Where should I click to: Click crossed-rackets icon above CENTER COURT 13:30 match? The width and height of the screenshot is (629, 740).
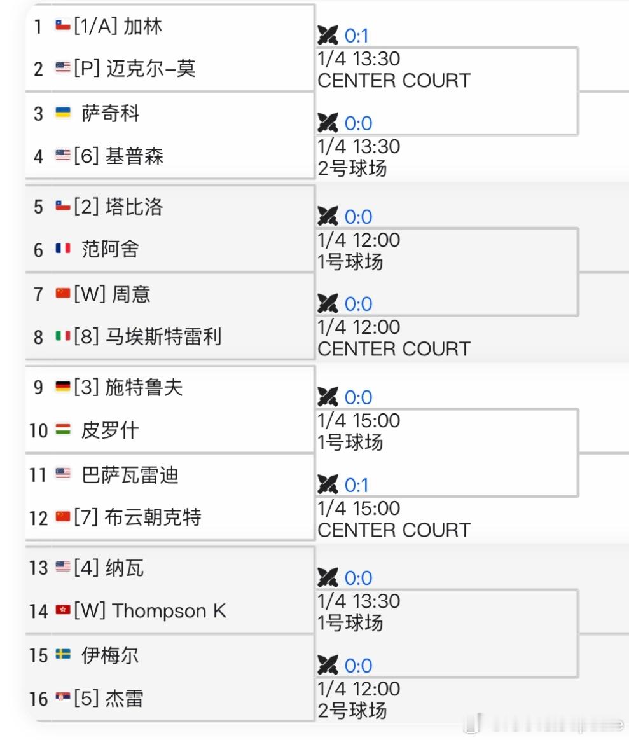(x=329, y=36)
